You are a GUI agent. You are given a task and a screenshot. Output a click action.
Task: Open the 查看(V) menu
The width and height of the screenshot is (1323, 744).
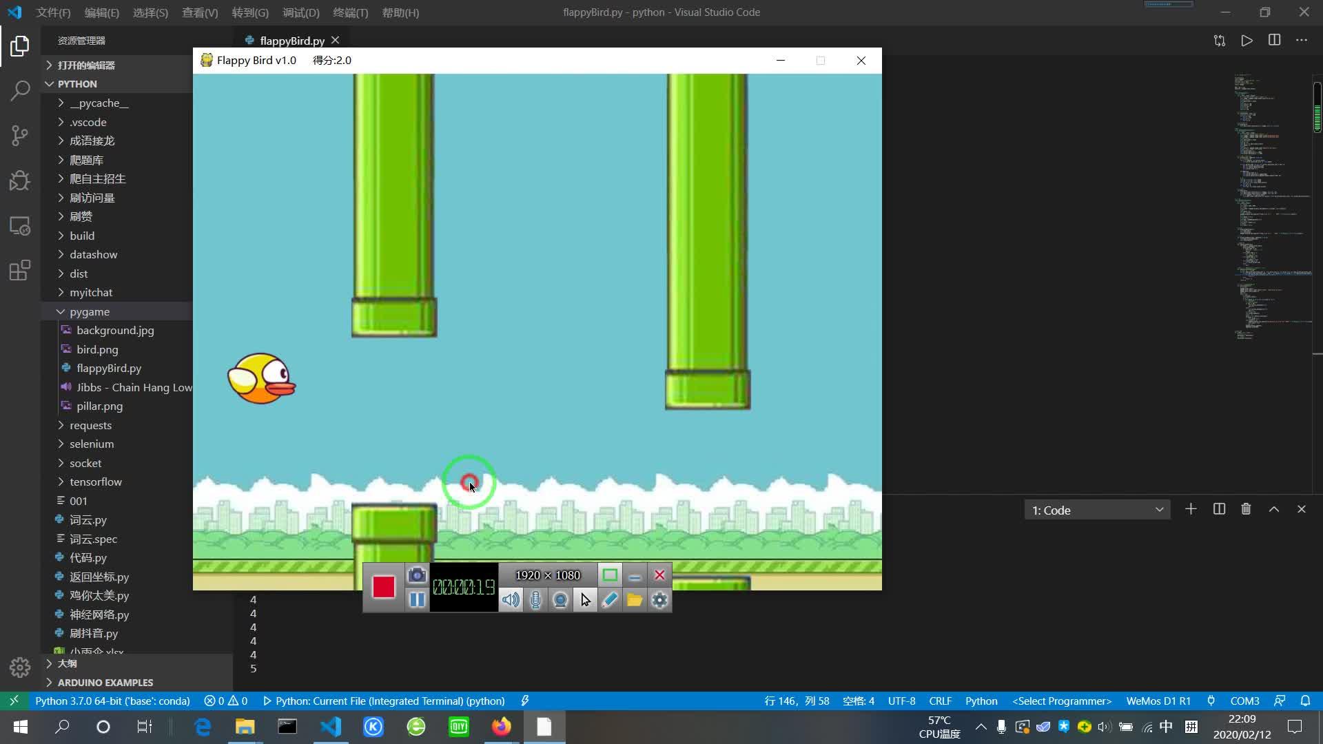point(200,12)
